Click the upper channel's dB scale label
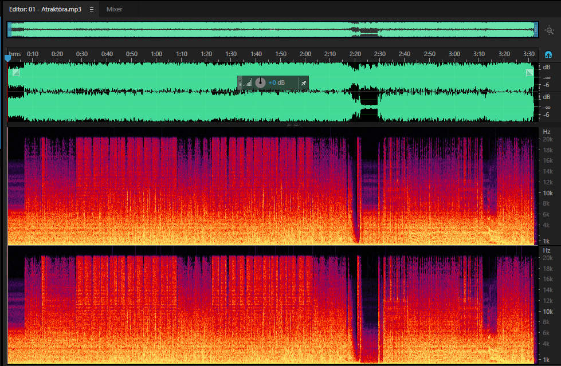Viewport: 561px width, 366px height. tap(546, 67)
